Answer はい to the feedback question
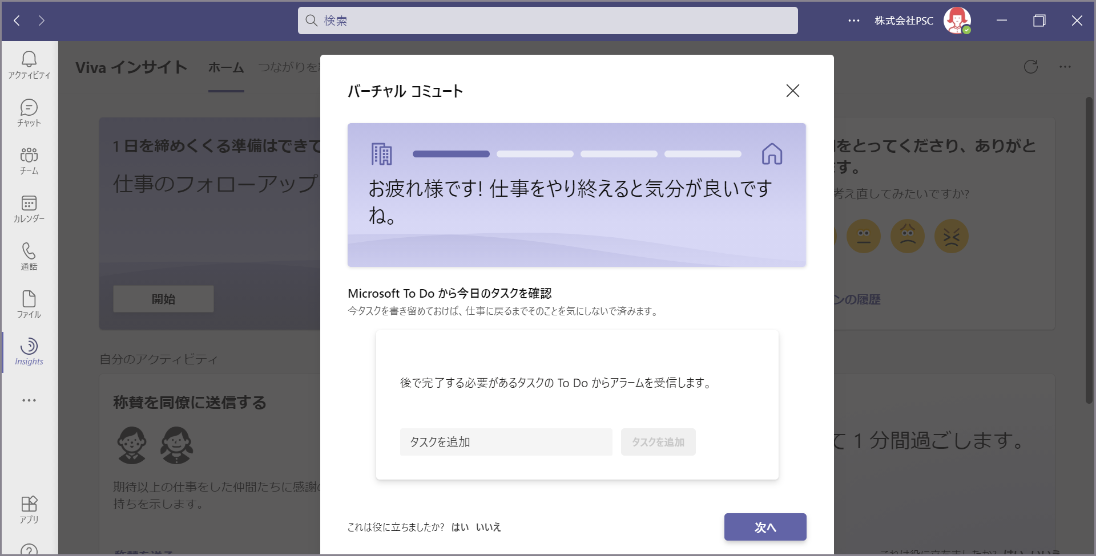The height and width of the screenshot is (556, 1096). [460, 527]
